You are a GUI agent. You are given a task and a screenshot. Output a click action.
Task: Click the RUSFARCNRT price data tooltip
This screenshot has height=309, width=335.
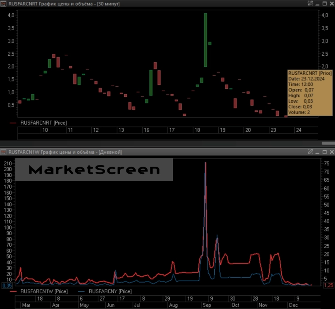tap(309, 92)
